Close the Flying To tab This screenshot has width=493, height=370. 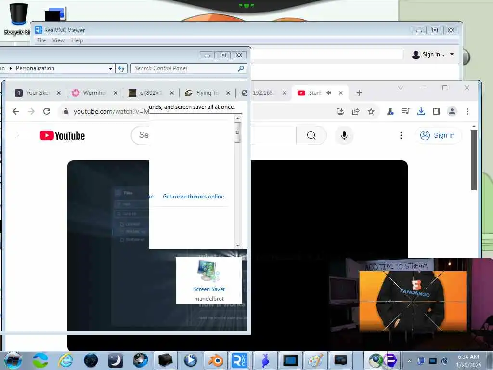coord(228,93)
